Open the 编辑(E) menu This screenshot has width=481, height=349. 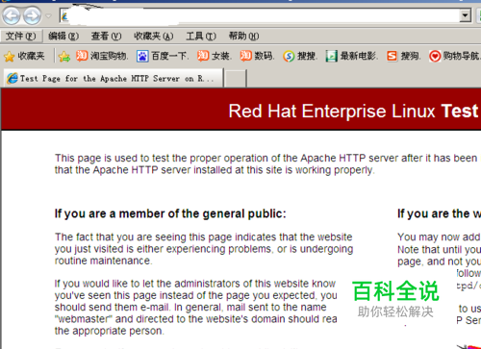point(63,36)
